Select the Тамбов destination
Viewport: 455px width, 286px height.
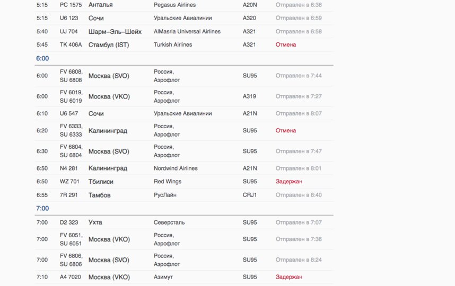(99, 195)
